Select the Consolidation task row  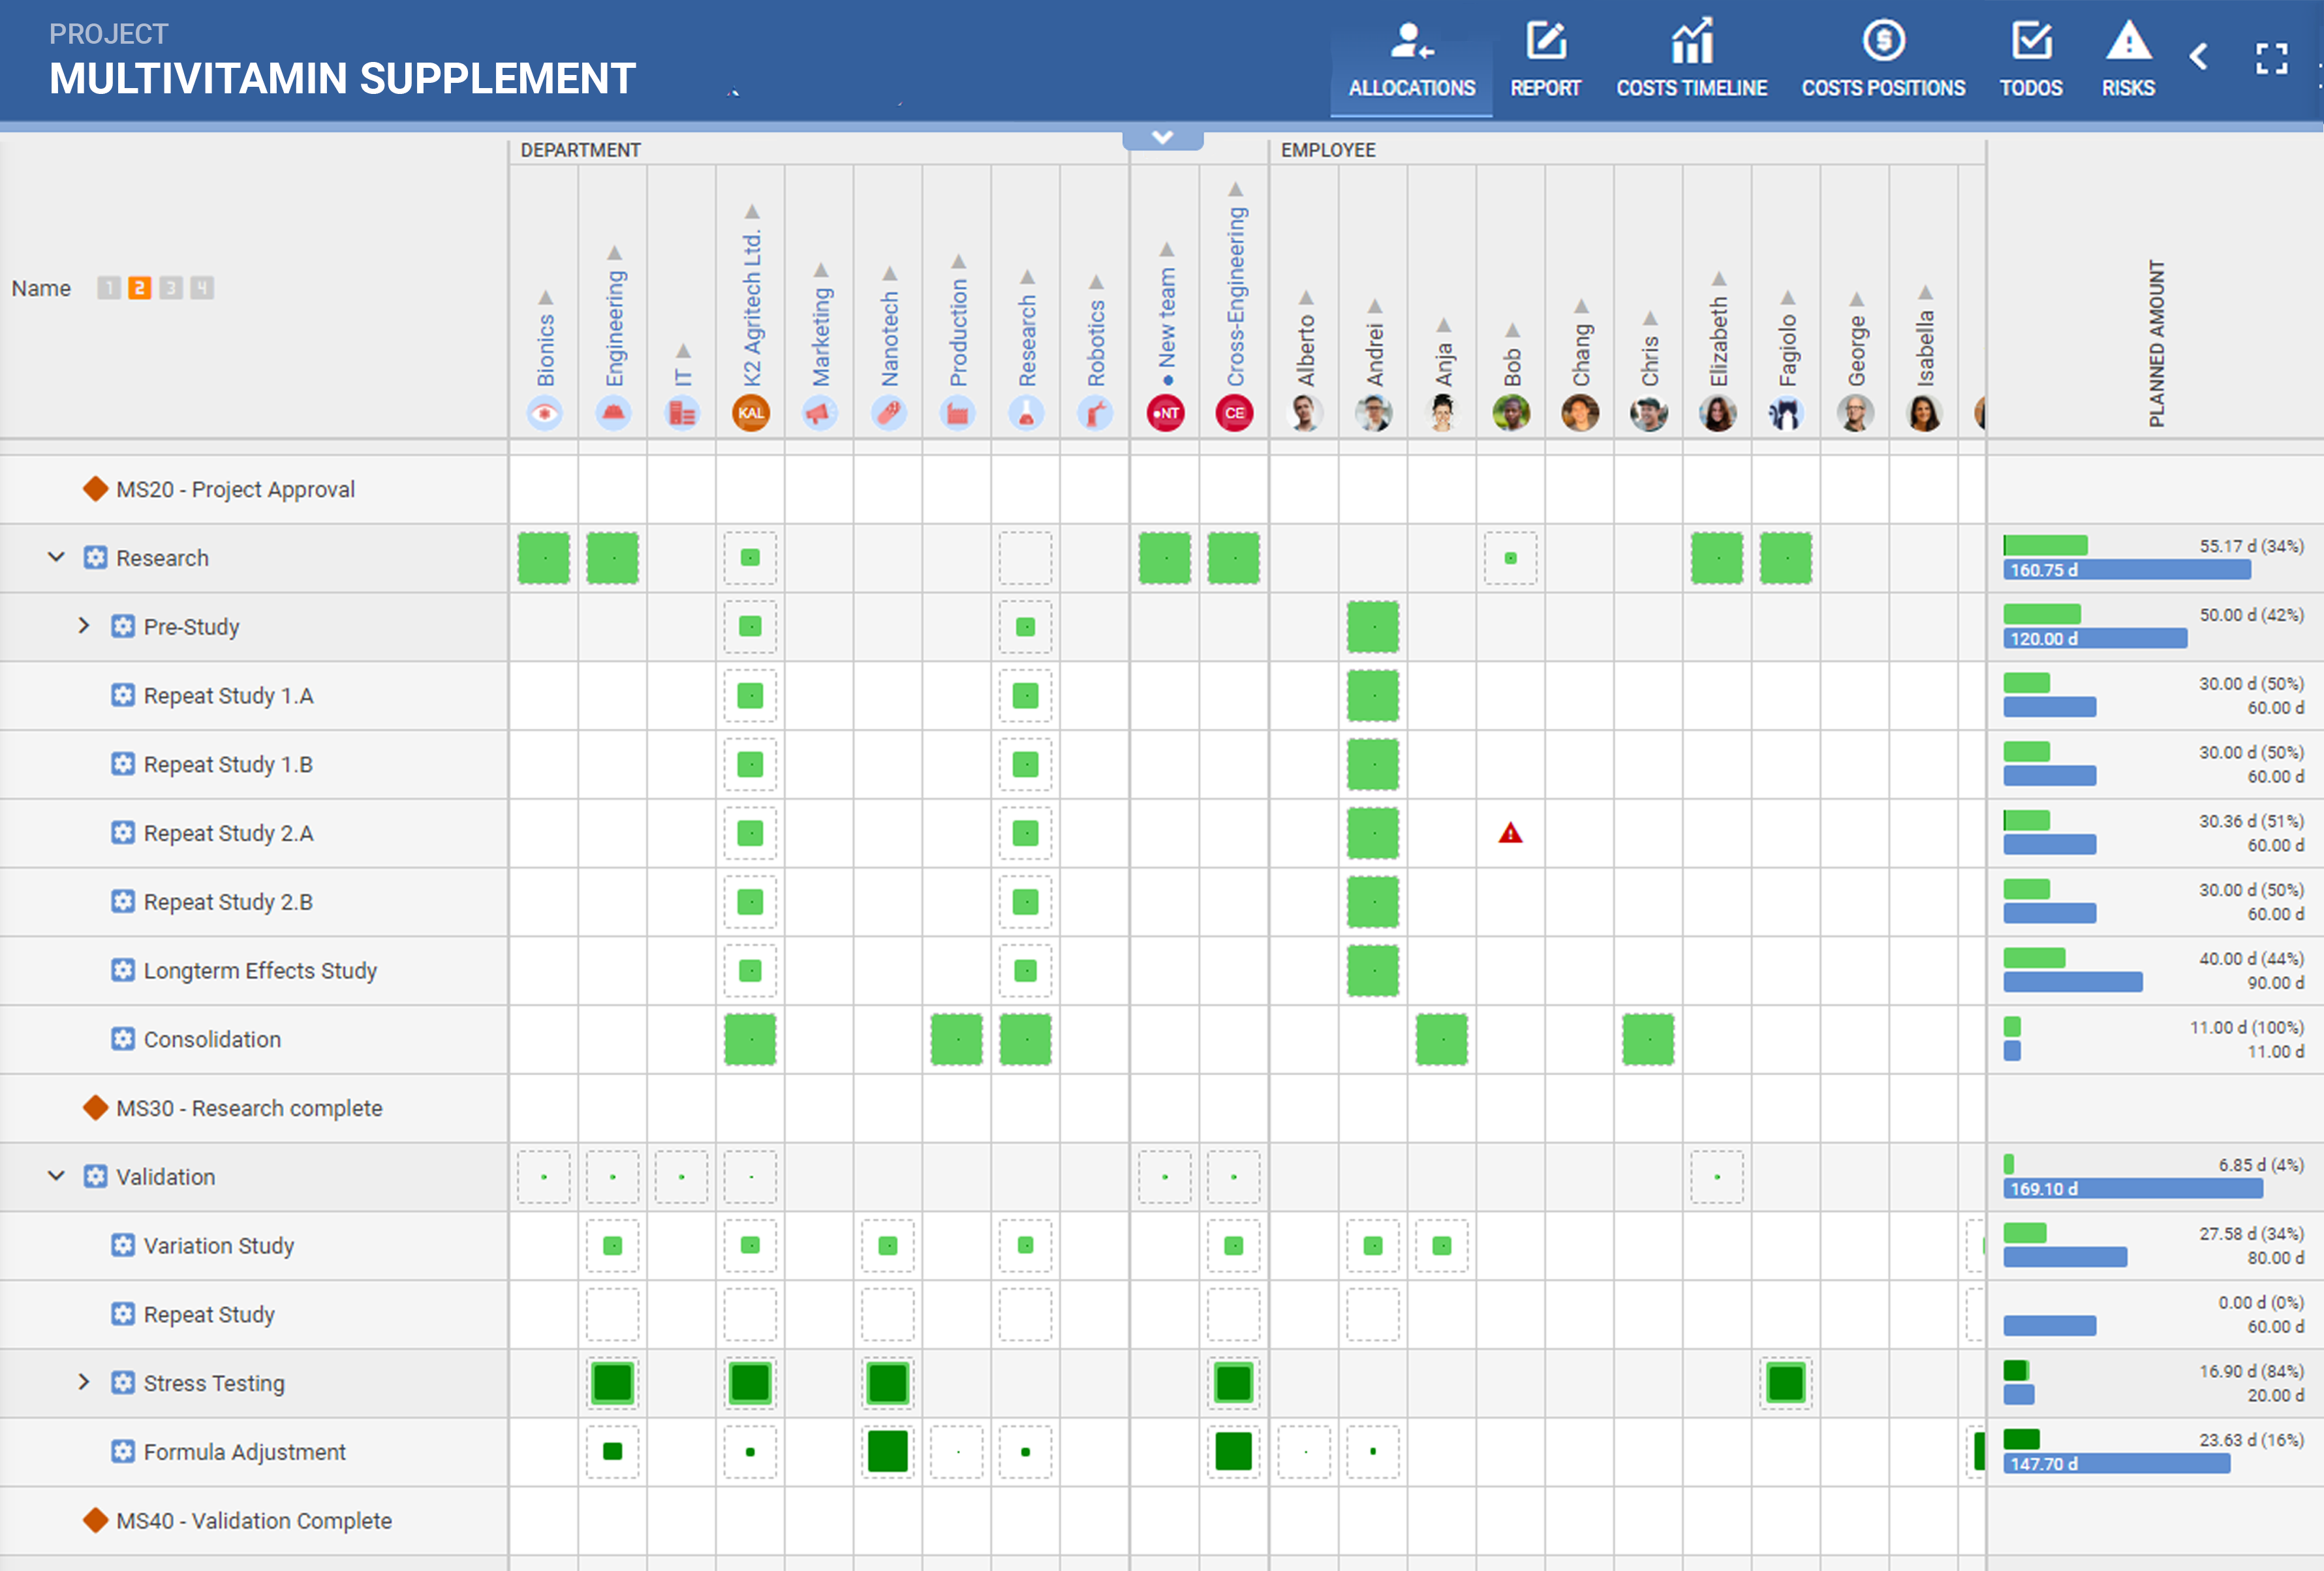click(x=254, y=1039)
